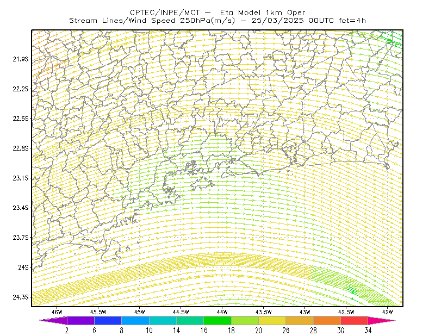Click the blue 6-8 color bar segment
The height and width of the screenshot is (336, 435).
(x=108, y=320)
